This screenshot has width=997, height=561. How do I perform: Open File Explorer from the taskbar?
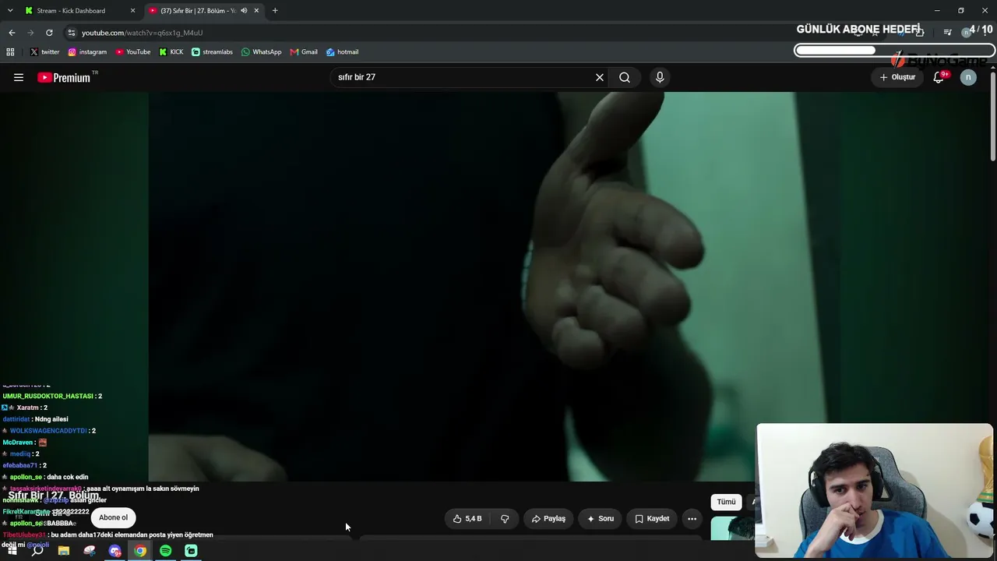coord(64,551)
